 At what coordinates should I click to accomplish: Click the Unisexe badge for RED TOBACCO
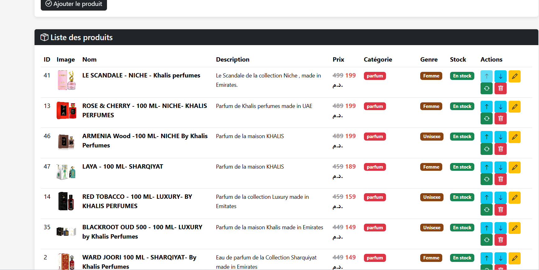click(x=432, y=197)
